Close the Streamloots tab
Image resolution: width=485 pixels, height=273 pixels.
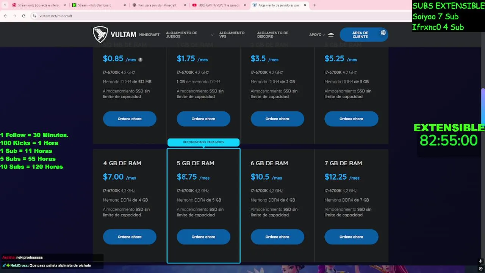click(64, 5)
